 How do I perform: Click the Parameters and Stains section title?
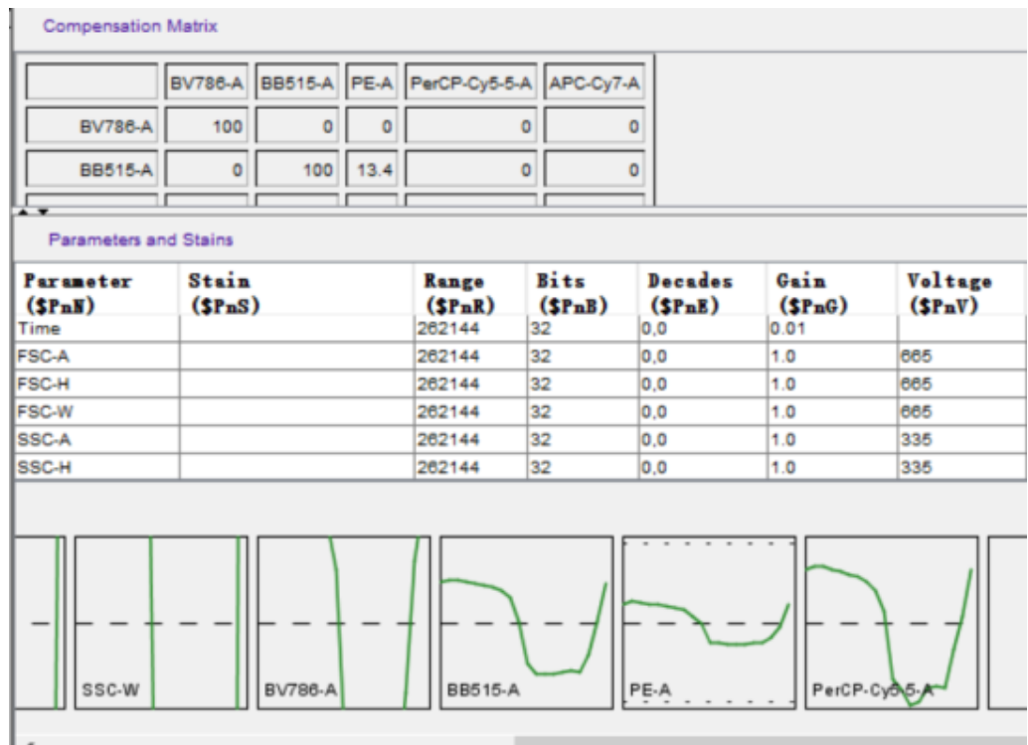tap(141, 239)
